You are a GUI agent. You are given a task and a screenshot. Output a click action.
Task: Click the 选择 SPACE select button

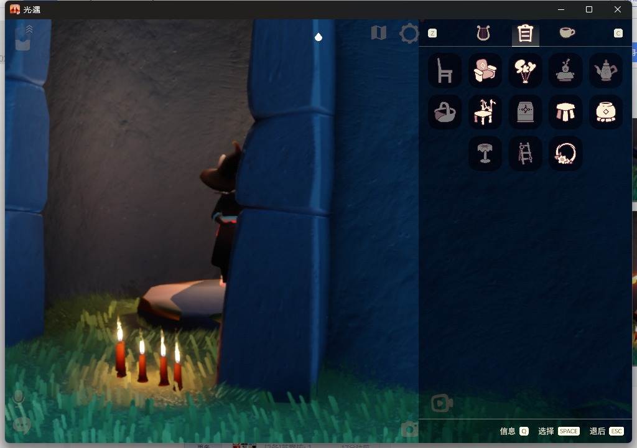pyautogui.click(x=559, y=431)
